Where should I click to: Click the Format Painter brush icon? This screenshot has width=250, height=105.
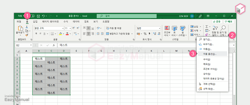tap(27, 35)
